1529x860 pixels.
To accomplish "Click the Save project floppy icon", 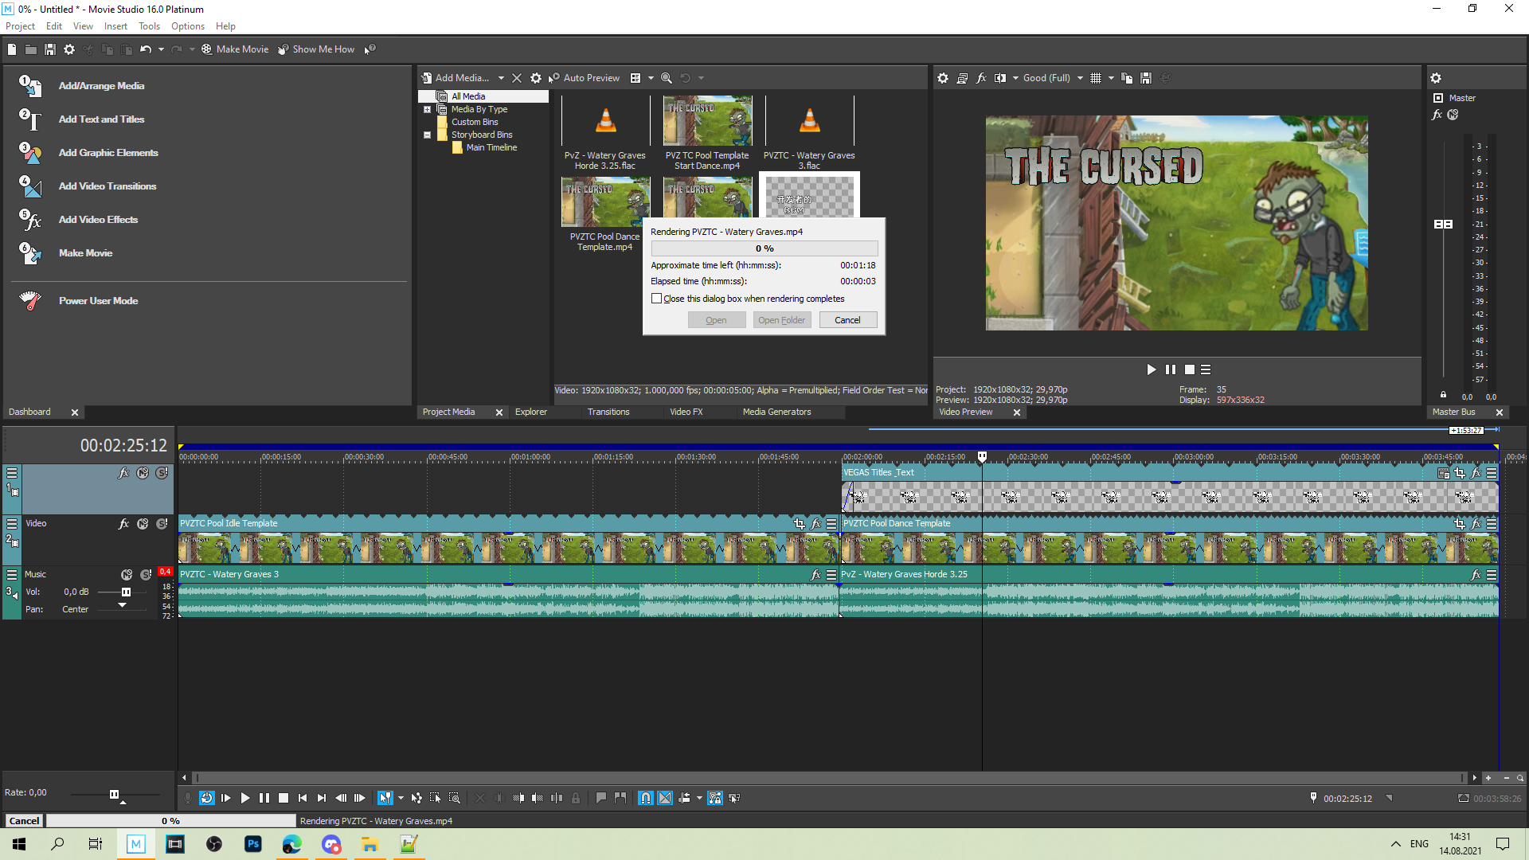I will point(50,49).
